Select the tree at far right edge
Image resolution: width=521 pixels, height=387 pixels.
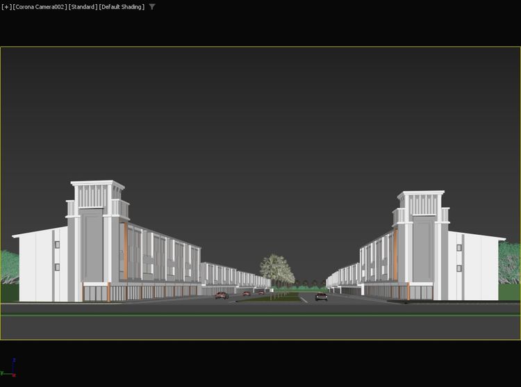click(x=510, y=263)
